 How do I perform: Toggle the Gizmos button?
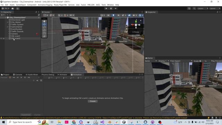(140, 15)
